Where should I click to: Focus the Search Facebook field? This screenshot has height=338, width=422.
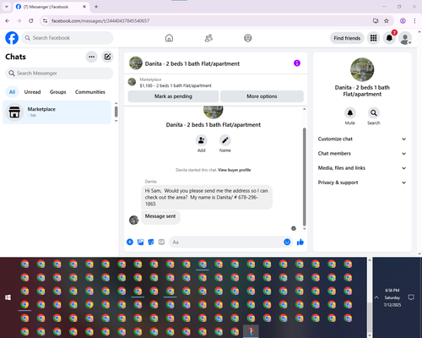tap(68, 38)
